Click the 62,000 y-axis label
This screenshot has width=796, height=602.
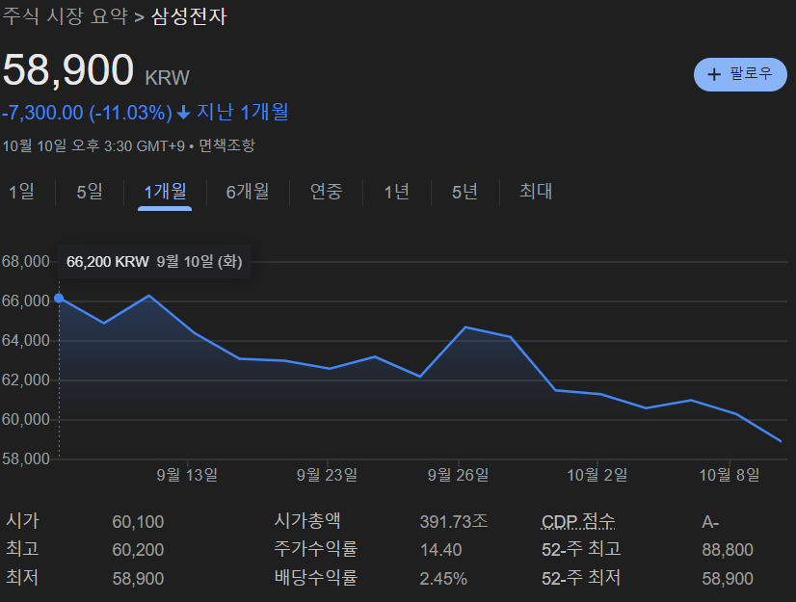[25, 380]
